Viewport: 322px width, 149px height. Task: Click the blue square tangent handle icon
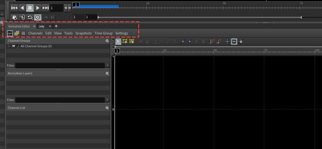click(x=183, y=42)
